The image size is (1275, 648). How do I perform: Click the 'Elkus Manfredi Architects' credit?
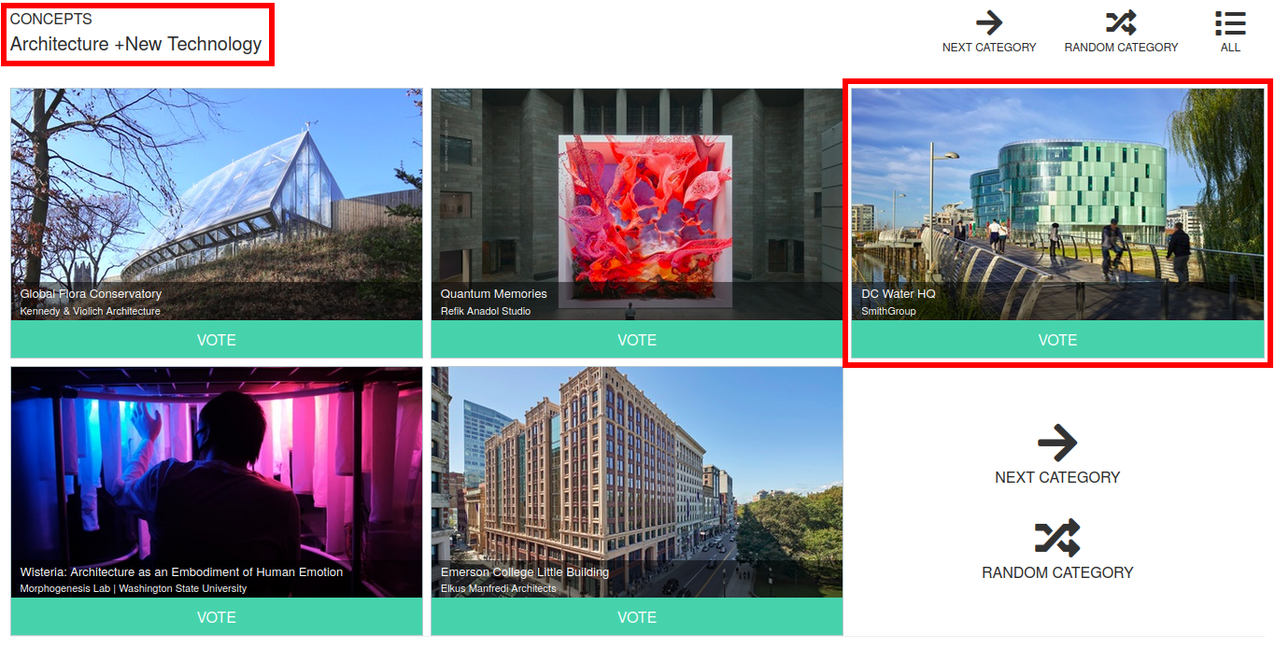point(499,589)
